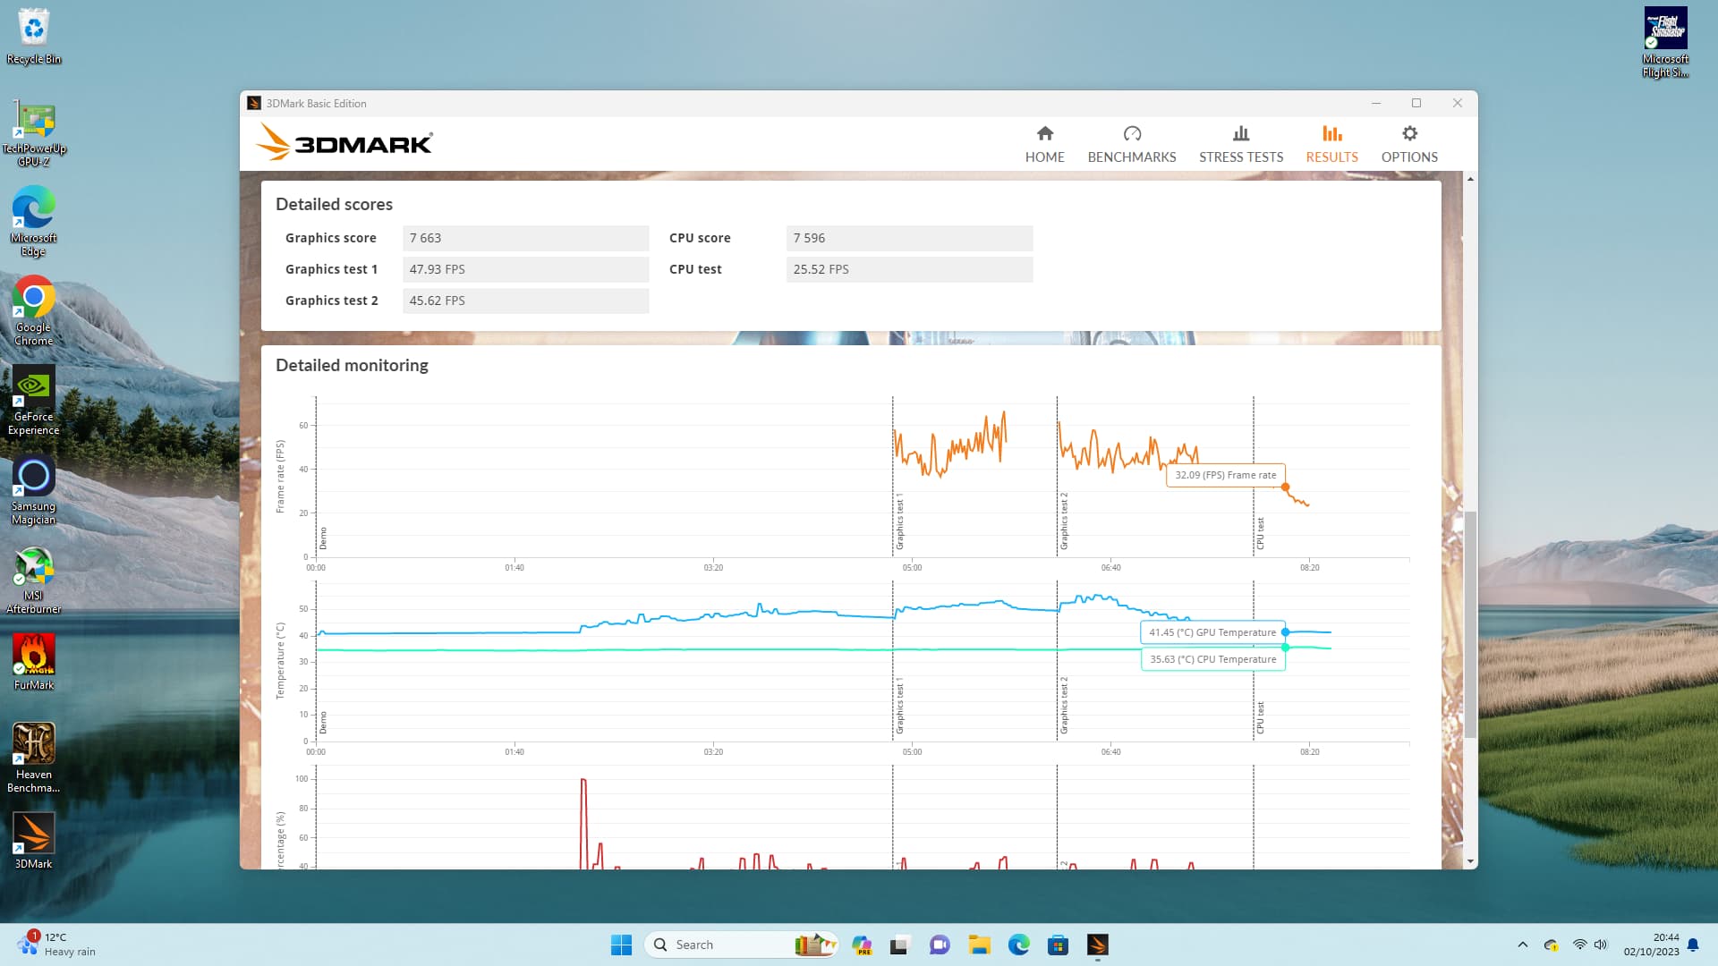This screenshot has width=1718, height=966.
Task: Click the 3DMark logo
Action: 344,143
